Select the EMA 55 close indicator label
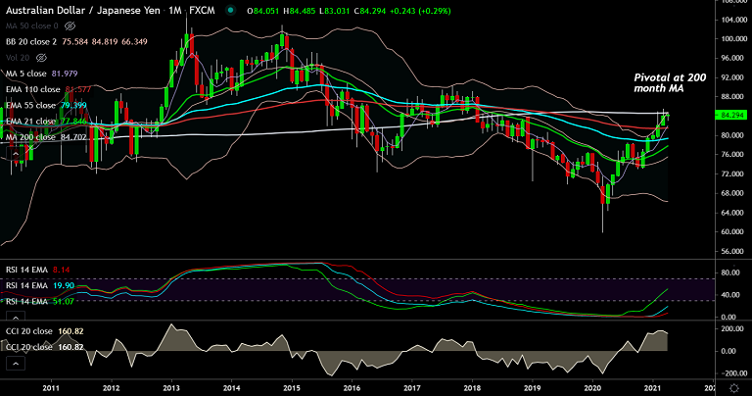 [x=30, y=105]
